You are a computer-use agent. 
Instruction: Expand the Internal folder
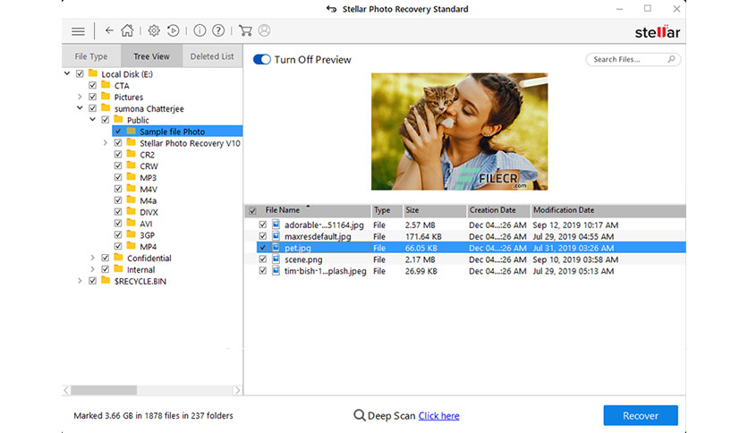coord(92,269)
